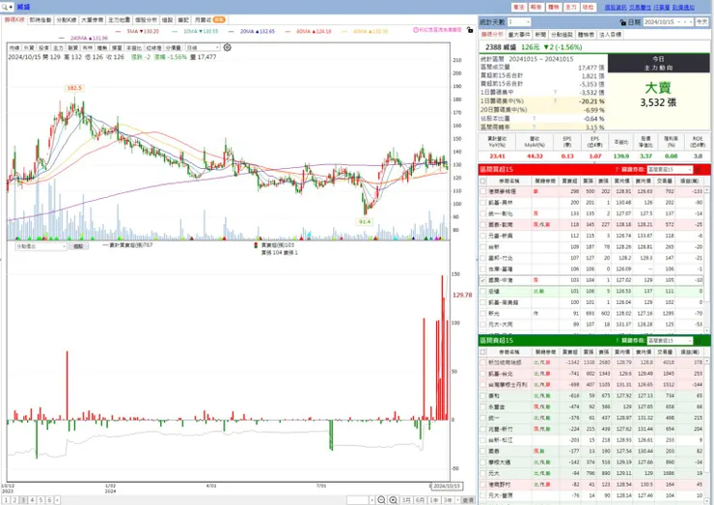The height and width of the screenshot is (505, 714).
Task: Open chart settings gear beside 日線 dropdown
Action: pos(227,47)
